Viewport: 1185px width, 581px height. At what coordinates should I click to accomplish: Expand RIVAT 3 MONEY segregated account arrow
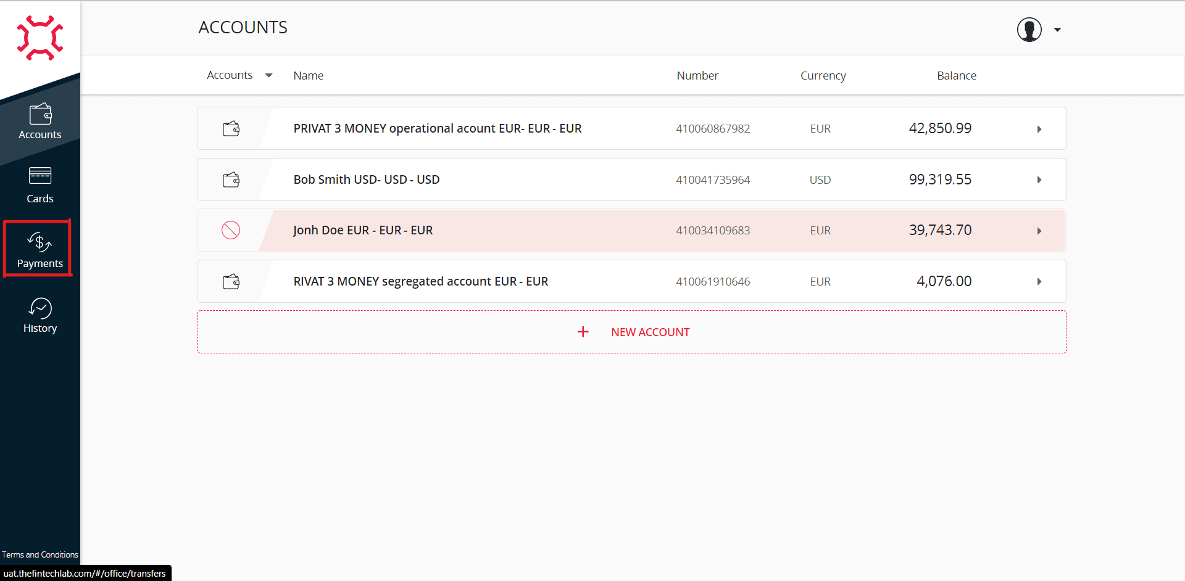point(1039,282)
